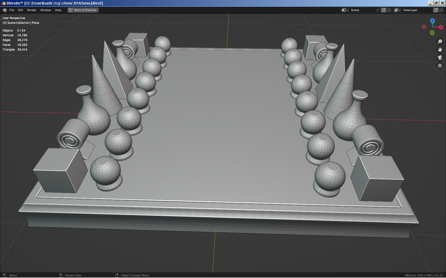The image size is (446, 278).
Task: Toggle perspective/orthographic grid icon
Action: coord(440,65)
